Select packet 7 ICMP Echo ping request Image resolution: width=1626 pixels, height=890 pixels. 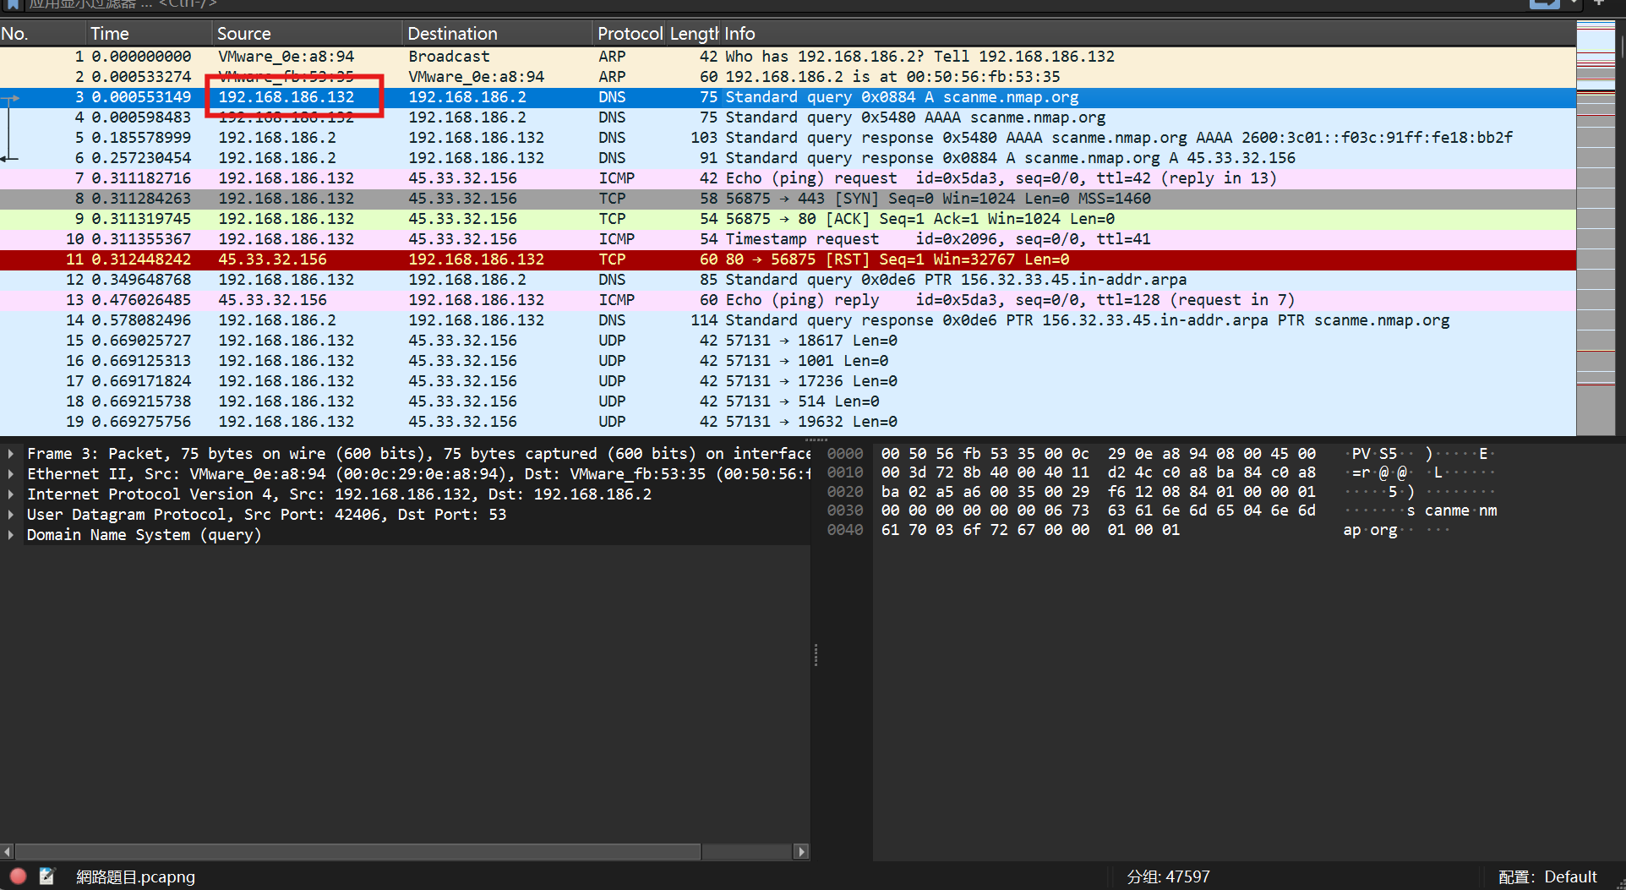click(x=788, y=178)
